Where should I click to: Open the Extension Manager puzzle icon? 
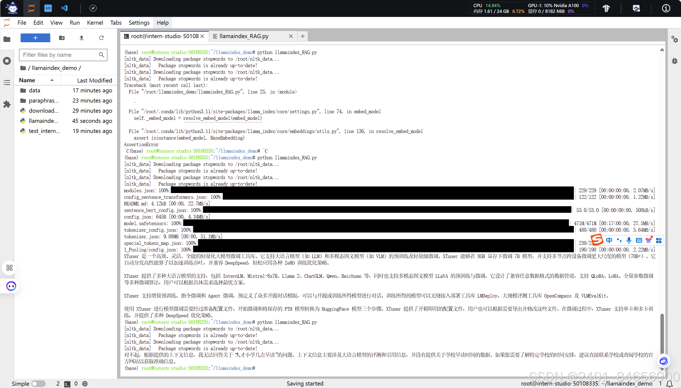(7, 104)
